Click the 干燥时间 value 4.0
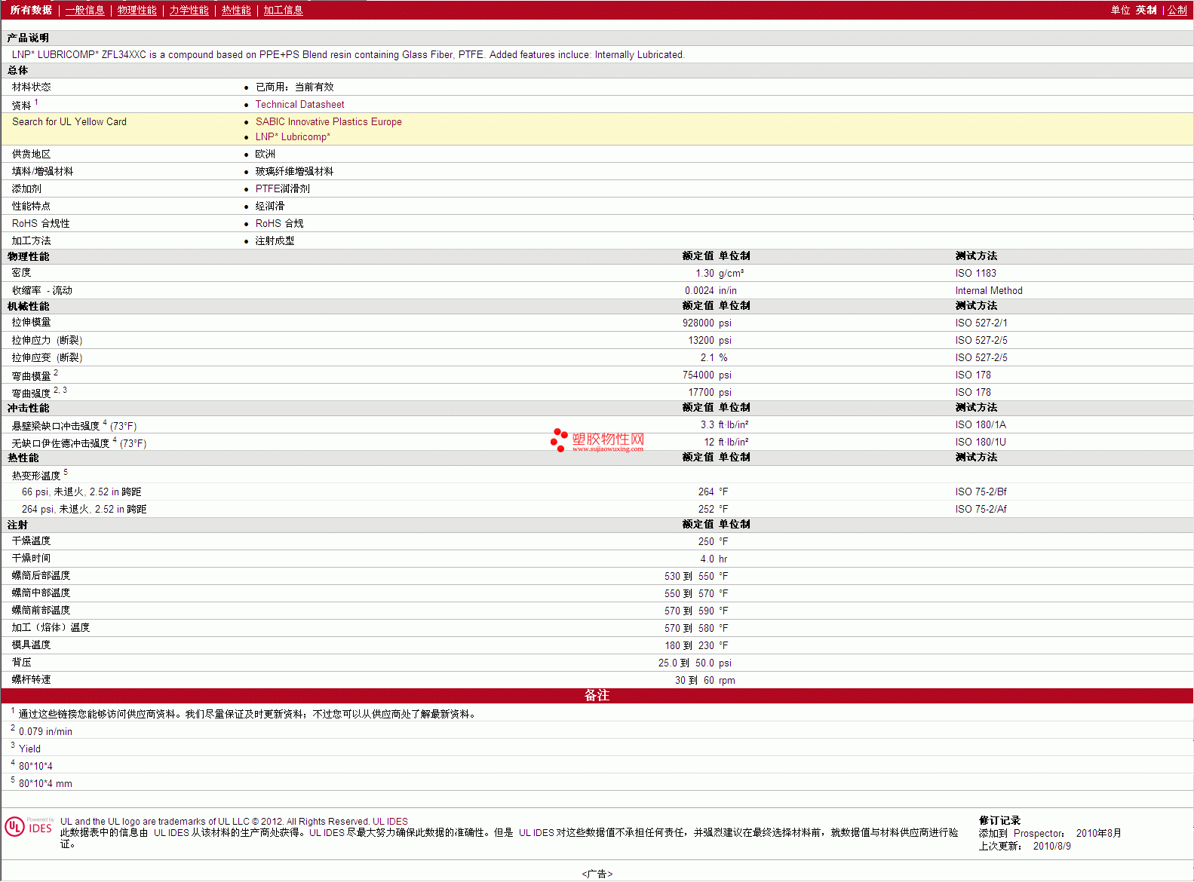 point(707,559)
